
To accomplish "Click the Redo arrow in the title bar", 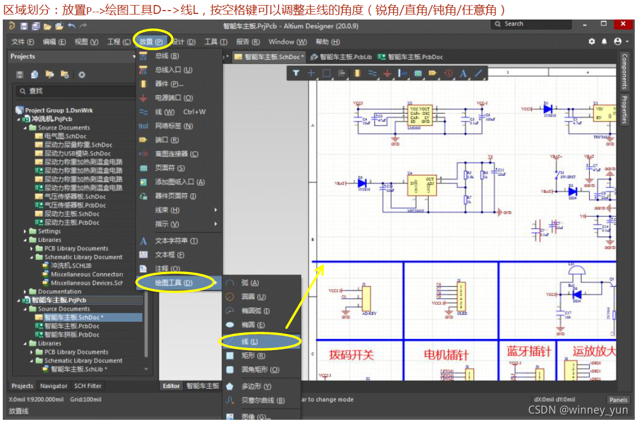I will (83, 26).
